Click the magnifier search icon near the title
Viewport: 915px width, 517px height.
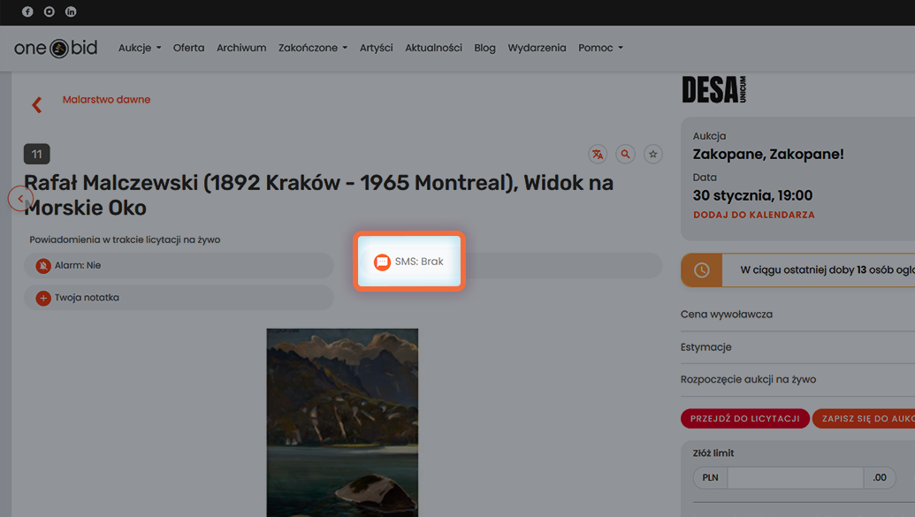click(625, 154)
